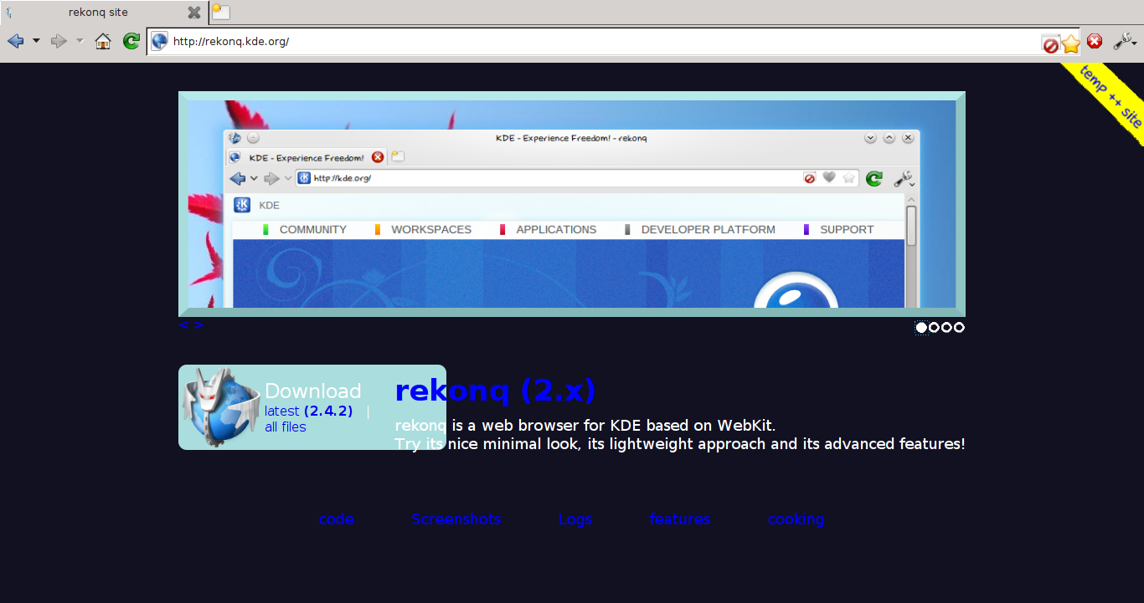The image size is (1144, 603).
Task: Click the rekonq screenshot slideshow image
Action: (572, 204)
